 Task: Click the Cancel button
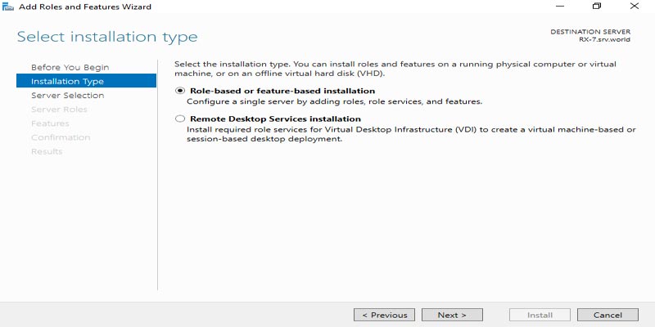[x=608, y=315]
